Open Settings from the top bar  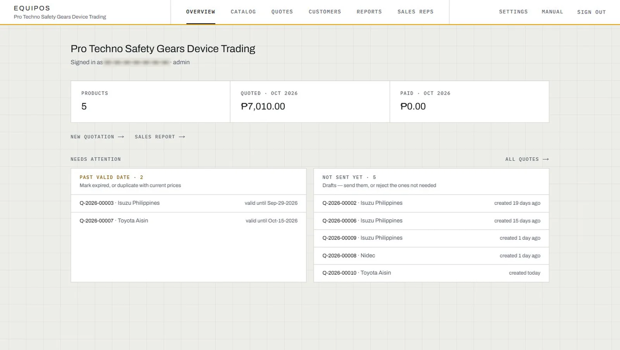[513, 12]
